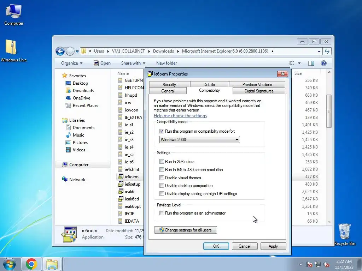Enable Run in 256 colors
This screenshot has height=271, width=362.
click(162, 162)
